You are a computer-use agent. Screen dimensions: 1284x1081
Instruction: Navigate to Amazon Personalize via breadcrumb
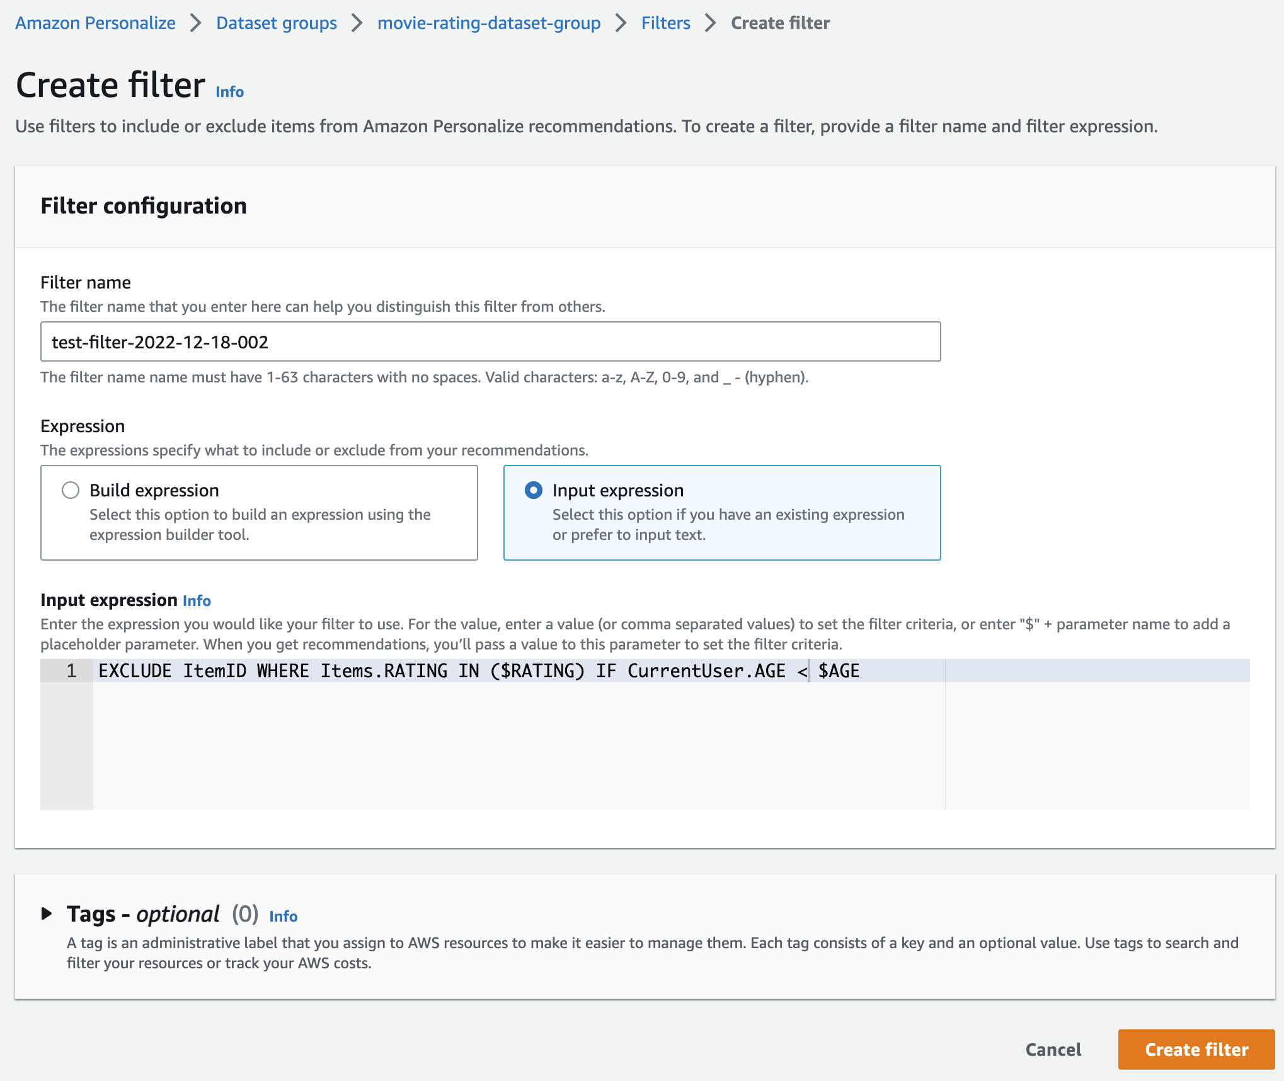[95, 23]
